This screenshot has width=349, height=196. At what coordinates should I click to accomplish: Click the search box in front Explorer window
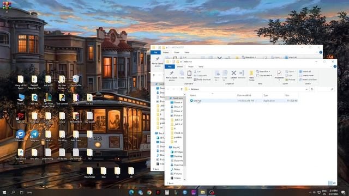coord(326,89)
